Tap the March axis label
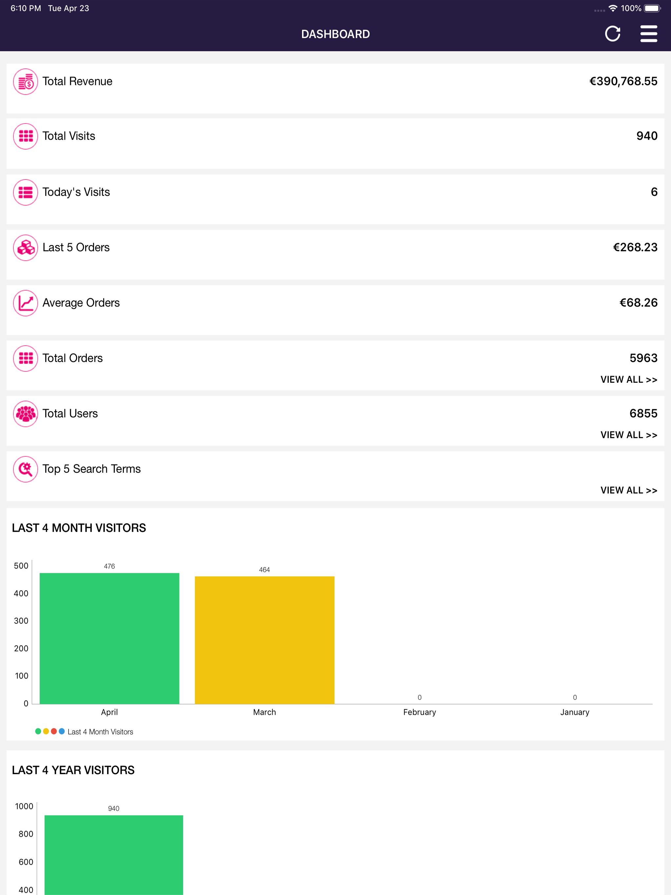 [x=264, y=712]
